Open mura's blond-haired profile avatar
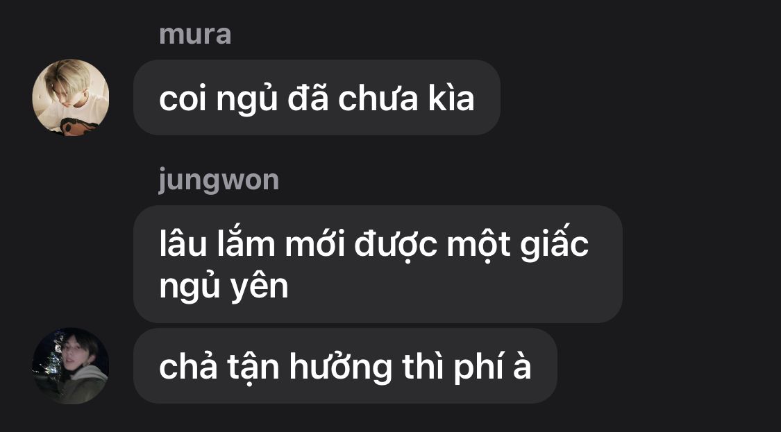Viewport: 781px width, 432px height. 71,98
